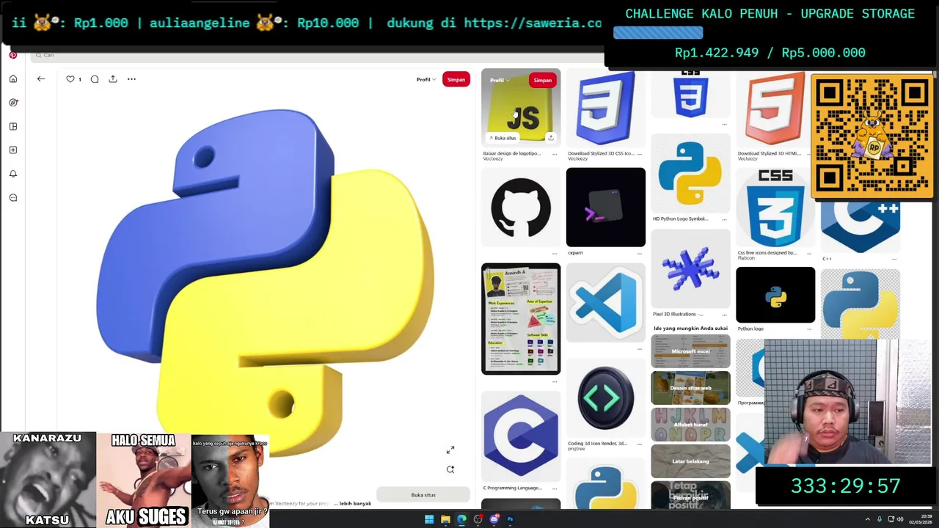Open more options for Python logo pin

809,329
